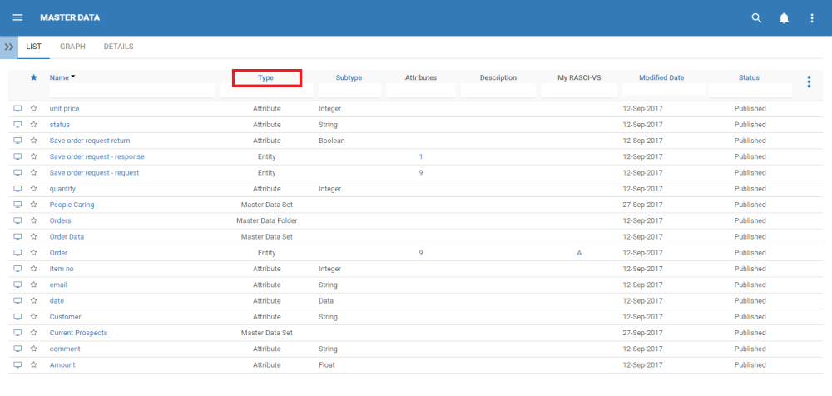Viewport: 832px width, 396px height.
Task: Click the monitor icon for date row
Action: click(x=17, y=301)
